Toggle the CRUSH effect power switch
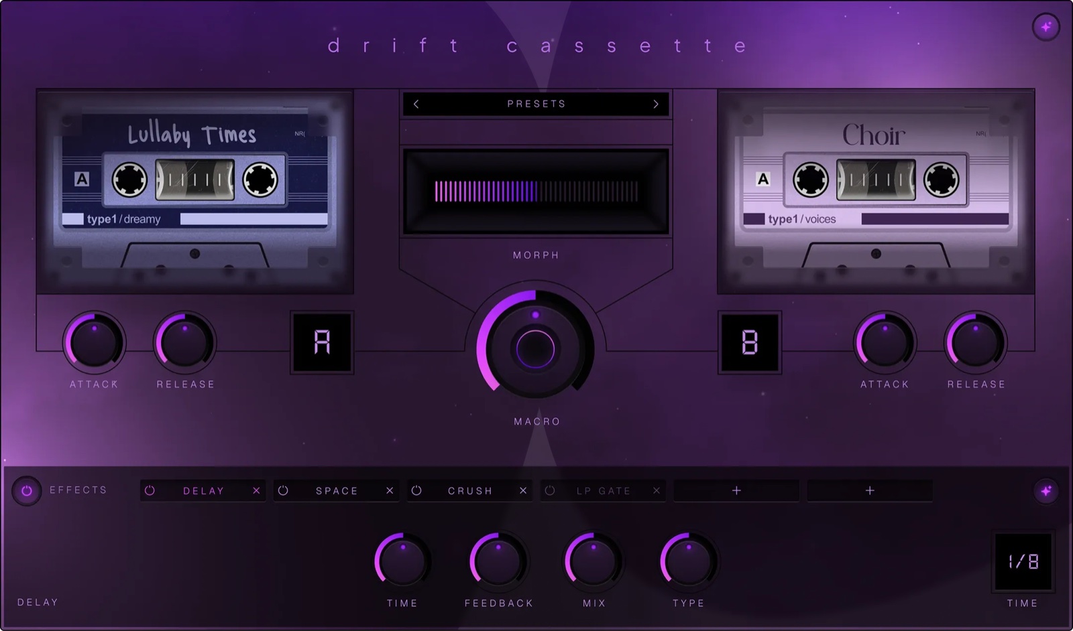Viewport: 1073px width, 631px height. click(416, 491)
